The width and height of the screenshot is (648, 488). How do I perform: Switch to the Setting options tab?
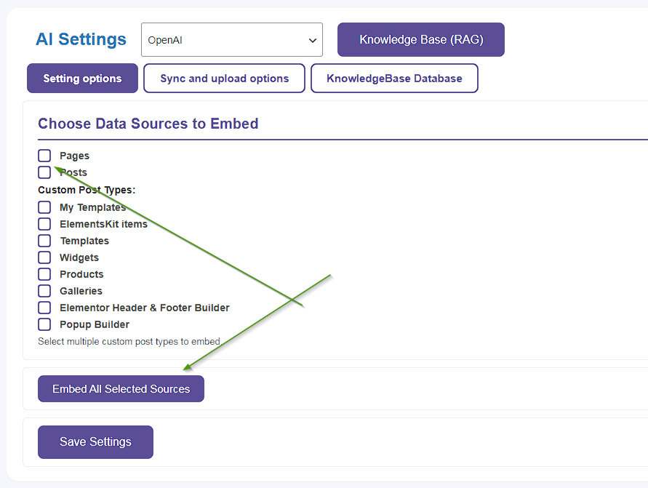82,79
